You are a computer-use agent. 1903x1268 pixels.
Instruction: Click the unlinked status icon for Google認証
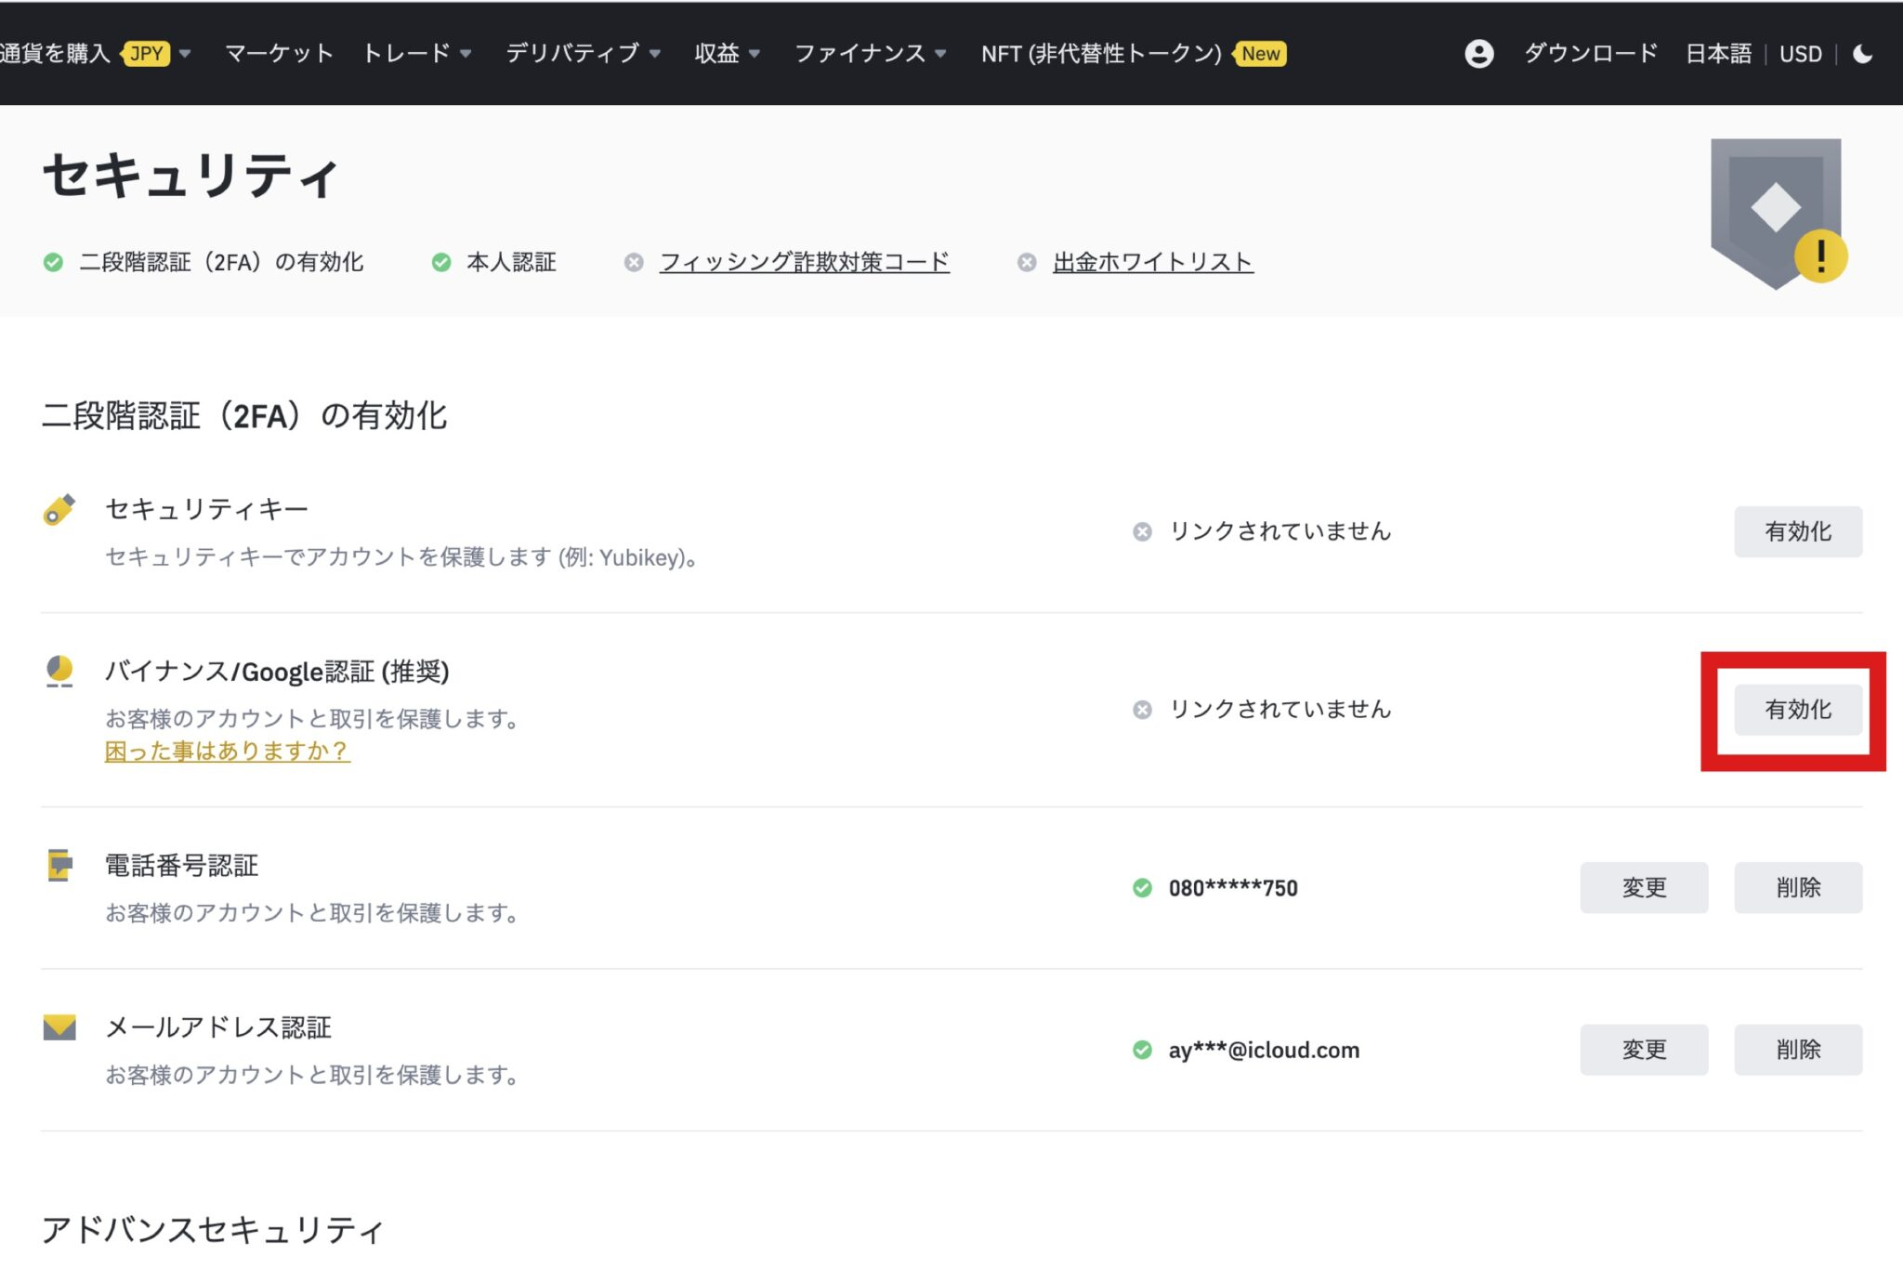1142,710
